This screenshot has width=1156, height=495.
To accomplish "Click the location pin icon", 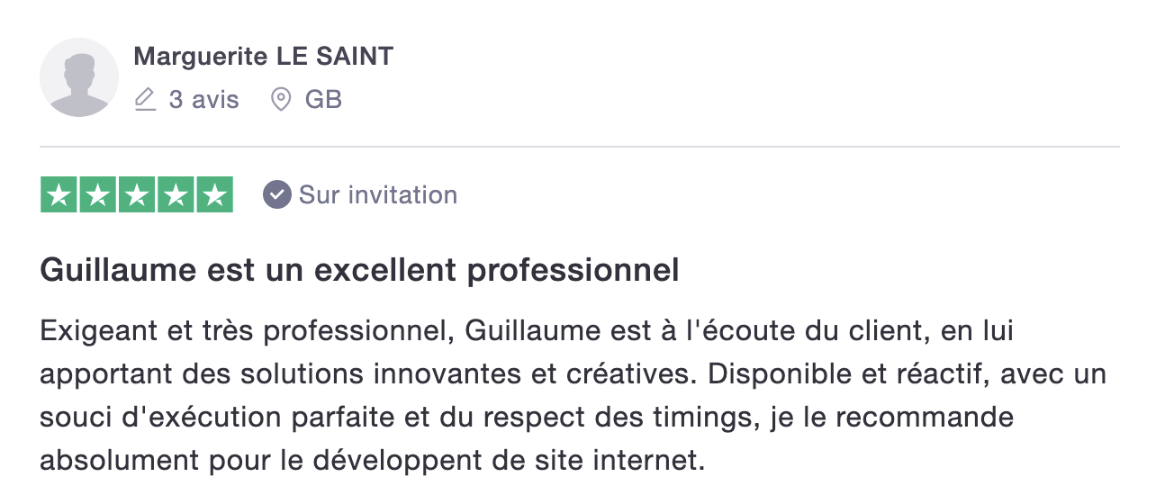I will tap(281, 99).
